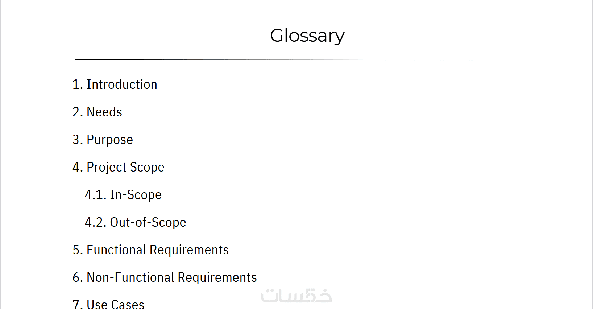593x309 pixels.
Task: Click the number "4.1." before In-Scope
Action: [x=95, y=195]
